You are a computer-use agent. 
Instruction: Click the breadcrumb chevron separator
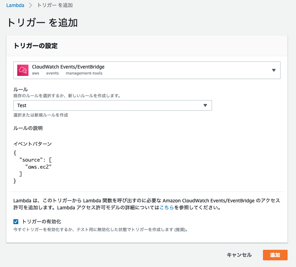(x=30, y=5)
